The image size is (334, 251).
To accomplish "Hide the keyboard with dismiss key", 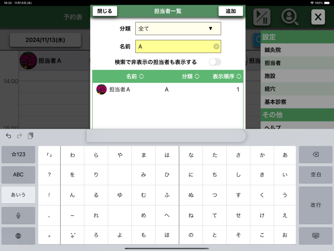I will [315, 236].
